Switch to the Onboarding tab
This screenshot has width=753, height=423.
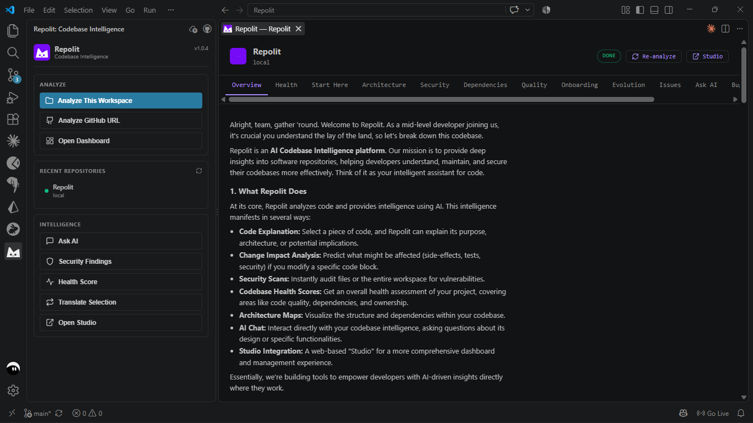[x=579, y=85]
